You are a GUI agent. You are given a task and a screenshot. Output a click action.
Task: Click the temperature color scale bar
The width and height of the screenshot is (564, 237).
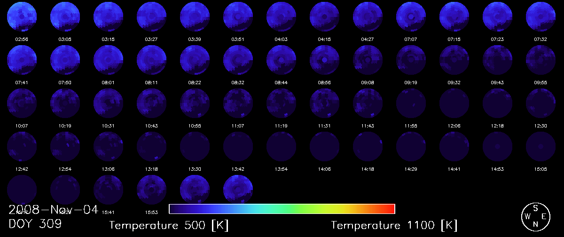282,209
